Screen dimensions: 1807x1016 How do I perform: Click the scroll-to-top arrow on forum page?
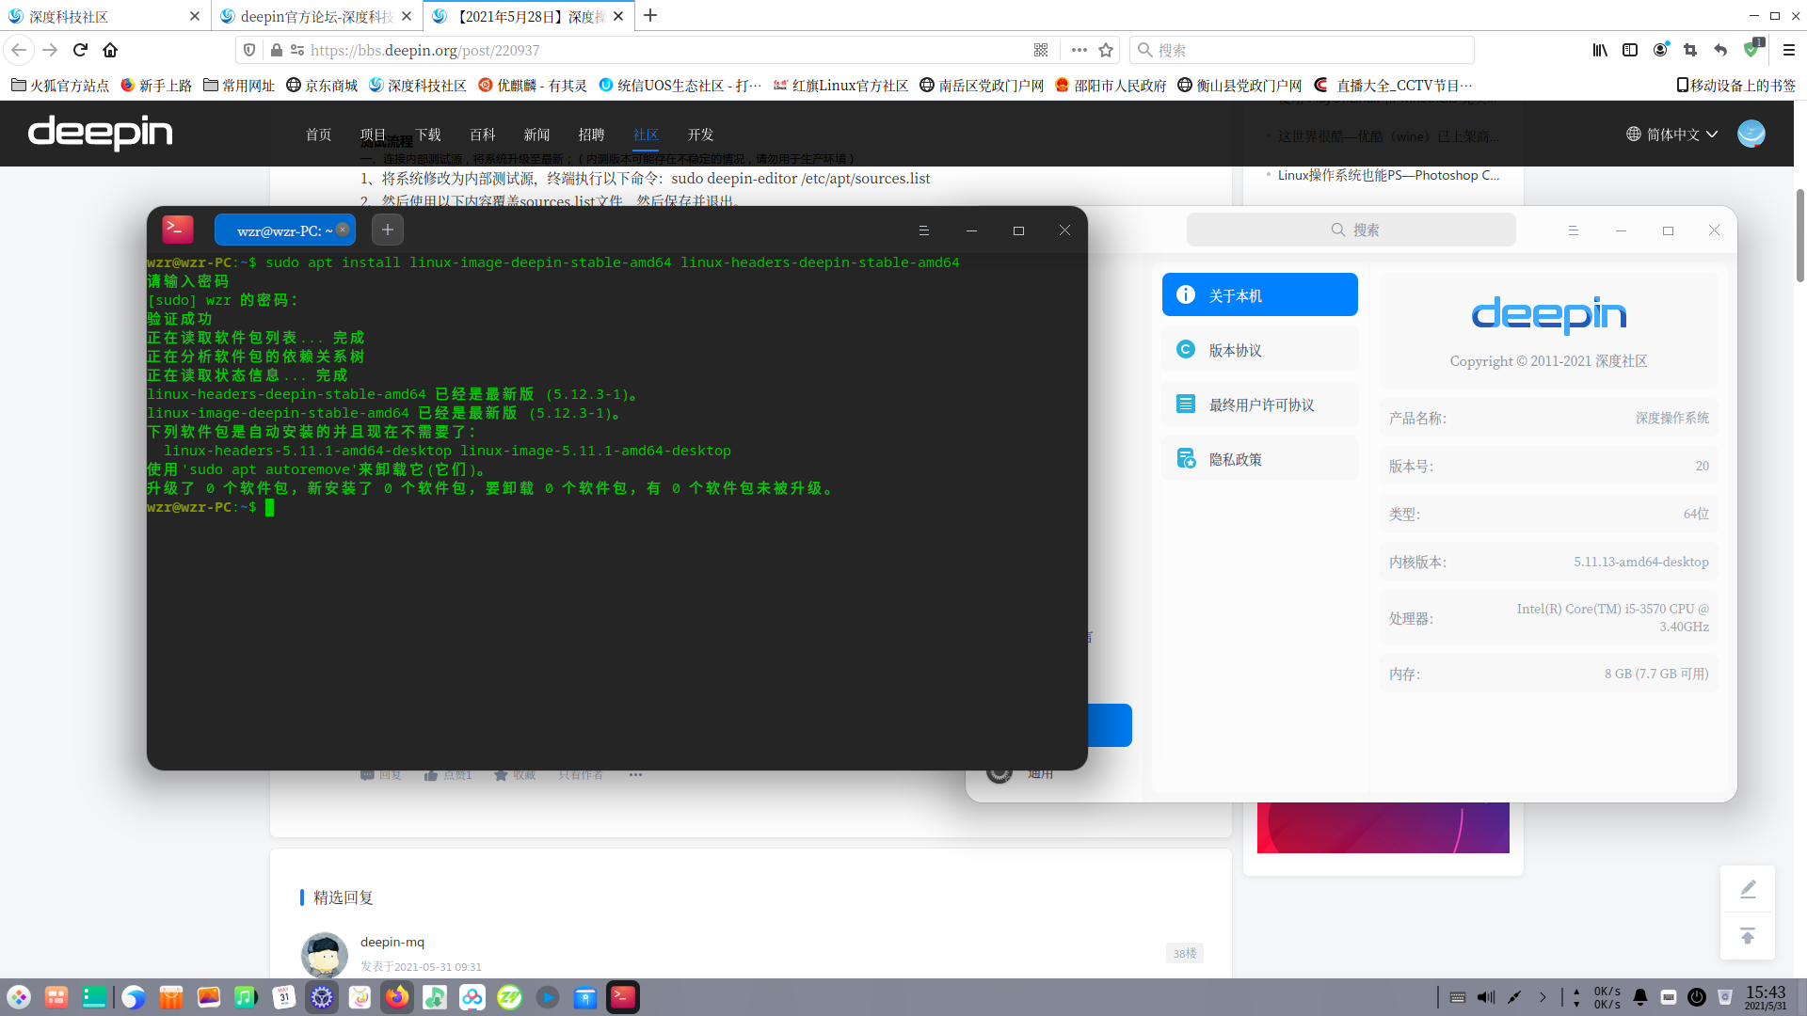pos(1748,936)
